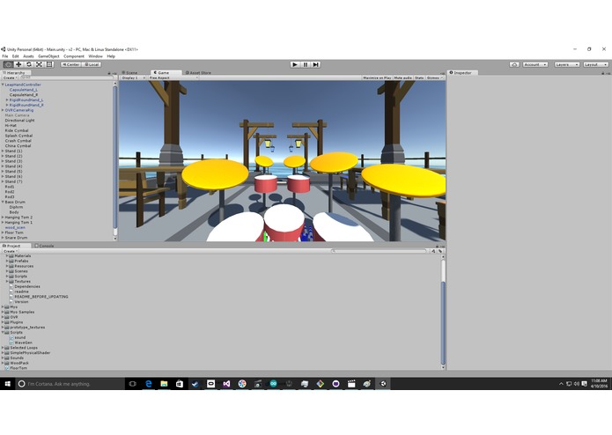Click the Task View taskbar icon

point(132,384)
